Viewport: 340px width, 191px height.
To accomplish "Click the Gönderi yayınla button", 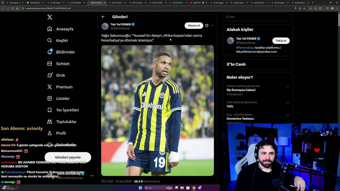I will pyautogui.click(x=68, y=157).
